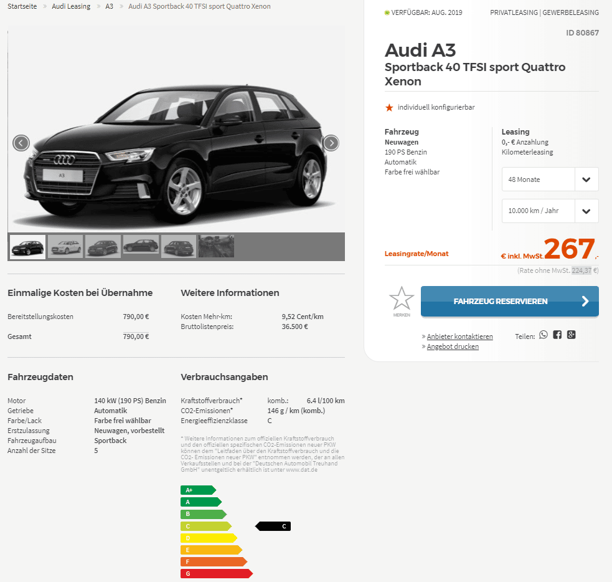Screen dimensions: 612x582
Task: Click the Merken star icon to save the vehicle
Action: pyautogui.click(x=402, y=299)
